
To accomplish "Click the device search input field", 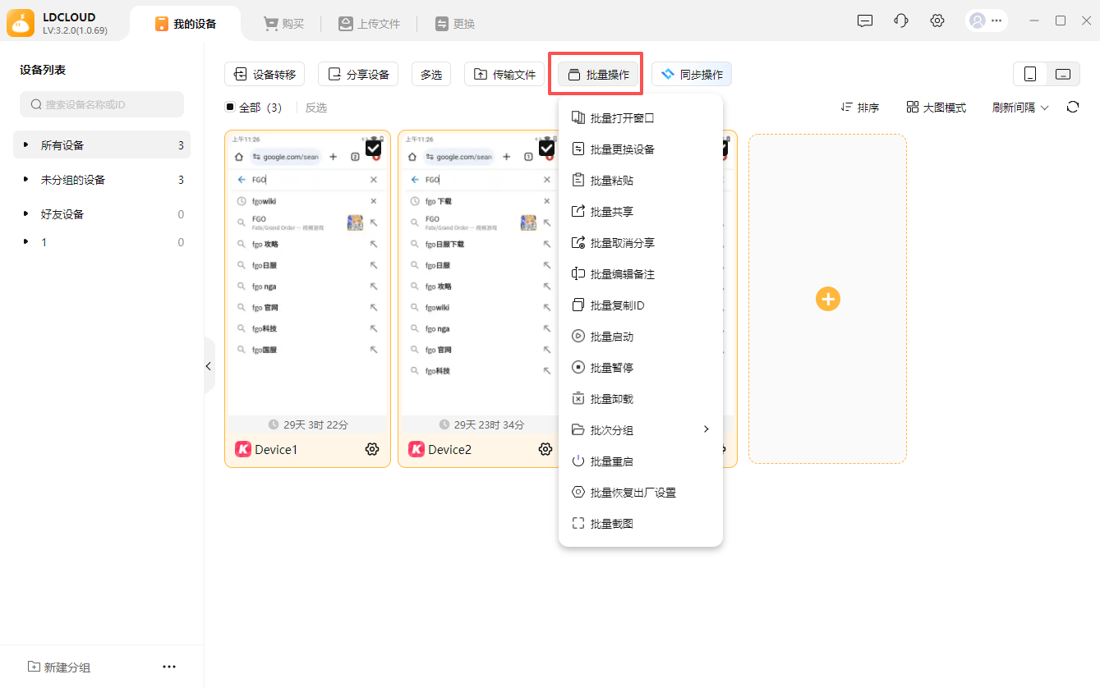I will tap(102, 104).
